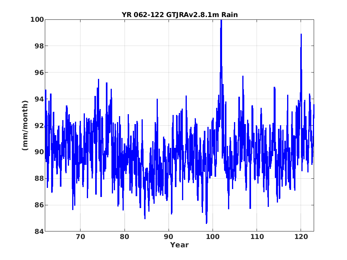Image resolution: width=347 pixels, height=260 pixels.
Task: Click y-axis tick label '94'
Action: coord(39,99)
